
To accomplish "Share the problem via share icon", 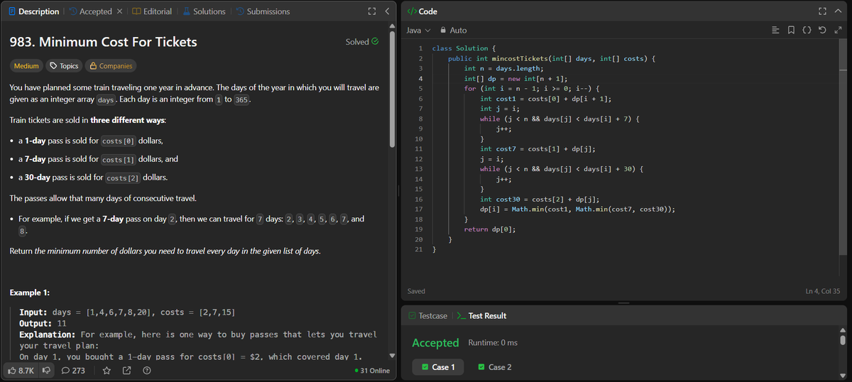I will coord(126,370).
